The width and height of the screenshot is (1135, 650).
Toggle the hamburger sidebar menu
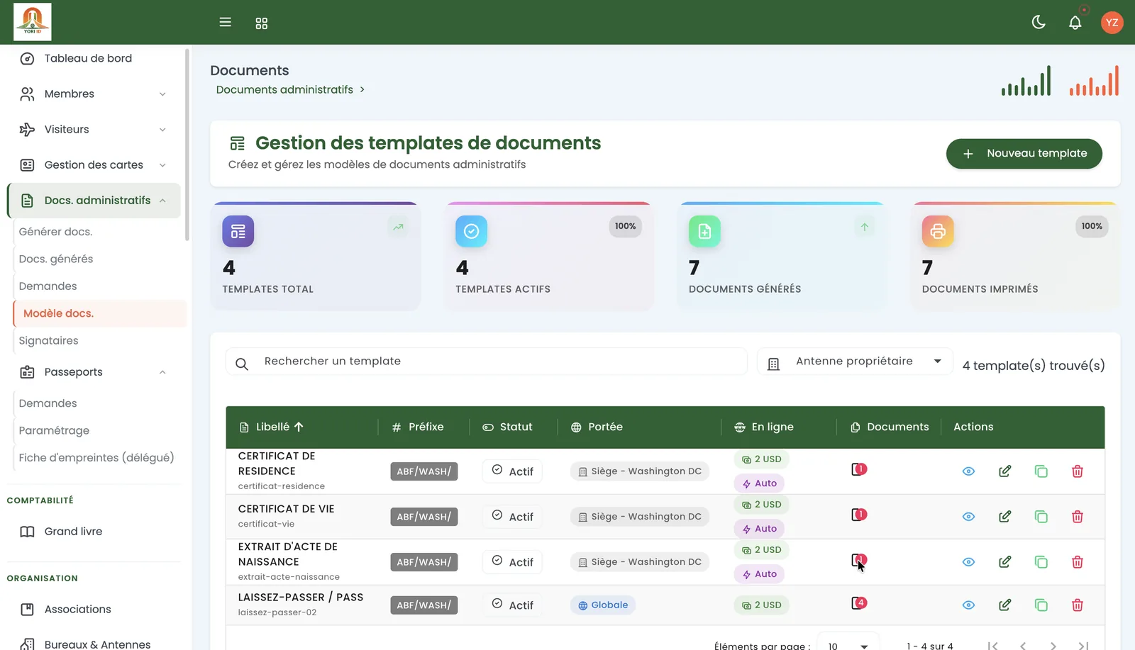[225, 22]
